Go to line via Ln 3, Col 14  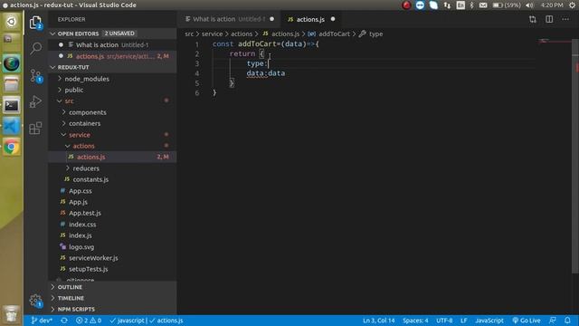pyautogui.click(x=378, y=321)
